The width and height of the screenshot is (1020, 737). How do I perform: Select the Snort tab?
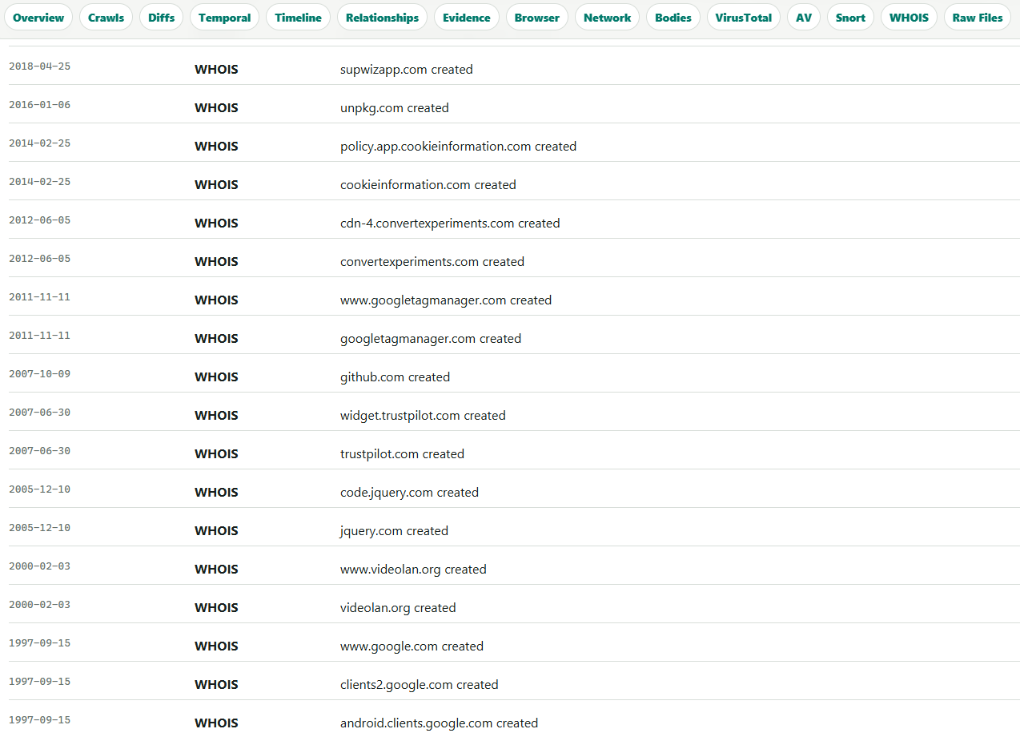(850, 18)
